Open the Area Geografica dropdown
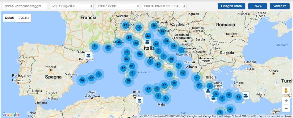Viewport: 293px width, 118px height. (x=71, y=6)
